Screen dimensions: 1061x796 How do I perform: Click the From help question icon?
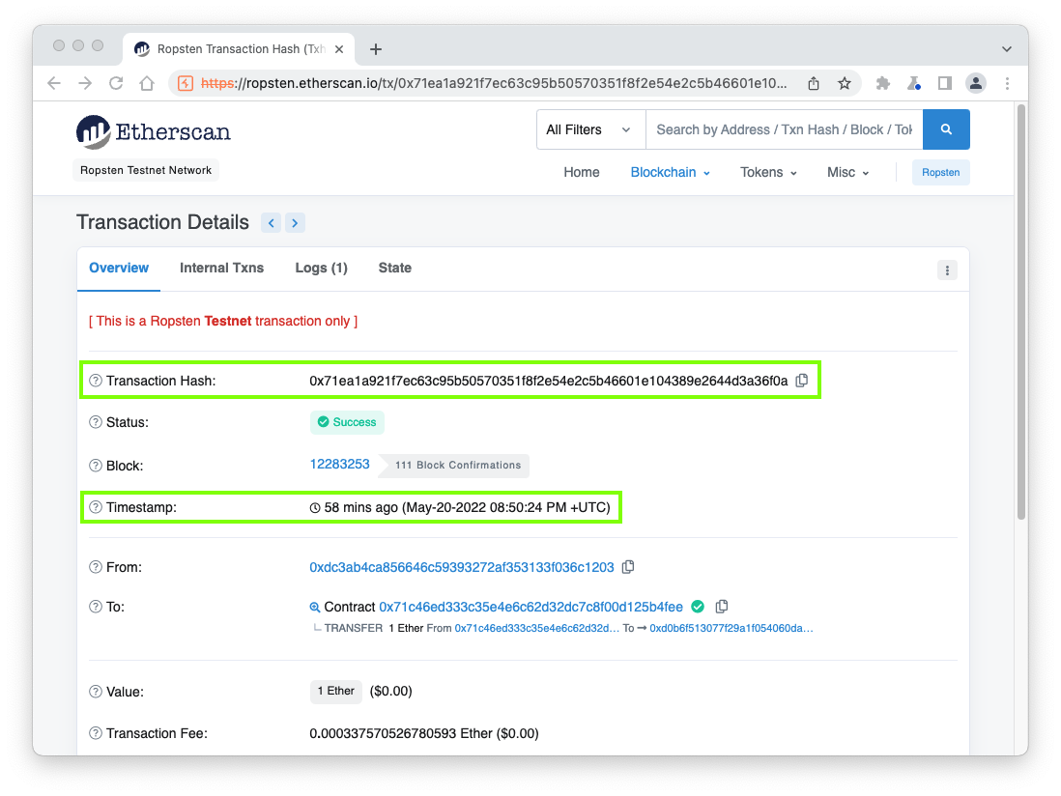(x=96, y=567)
